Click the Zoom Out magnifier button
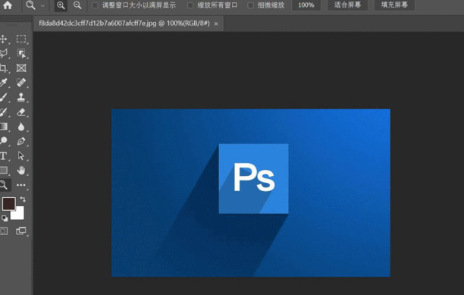Screen dimensions: 464x295 pos(77,5)
